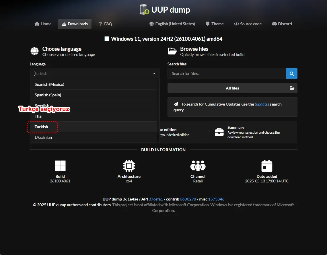The height and width of the screenshot is (255, 327).
Task: Click the BUILD INFORMATION section heading
Action: click(x=163, y=150)
